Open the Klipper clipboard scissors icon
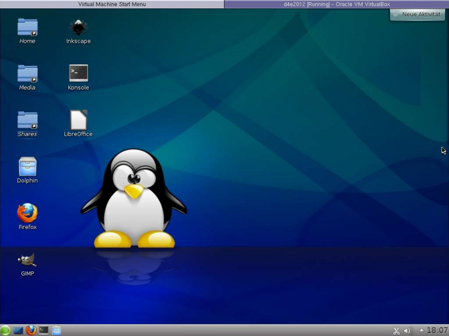 (396, 331)
